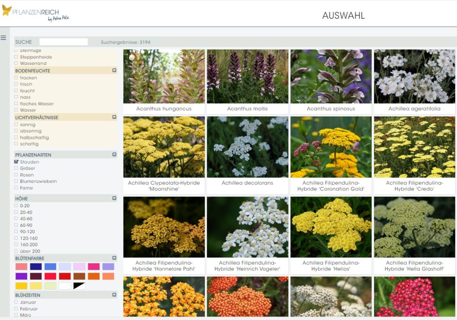This screenshot has height=320, width=457.
Task: Open the Achillea ageratifolia photo
Action: point(415,76)
